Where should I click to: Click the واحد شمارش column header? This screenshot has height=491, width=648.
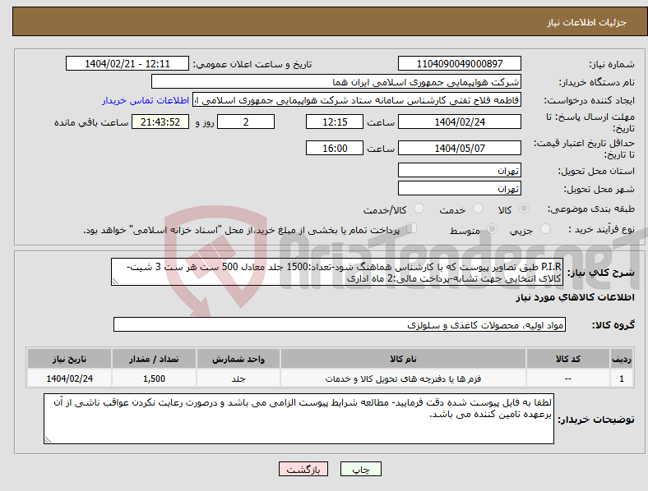[x=238, y=359]
